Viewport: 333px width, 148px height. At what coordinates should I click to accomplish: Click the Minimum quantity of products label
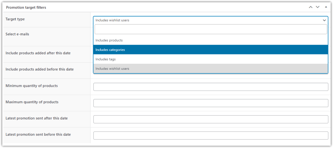[x=32, y=86]
